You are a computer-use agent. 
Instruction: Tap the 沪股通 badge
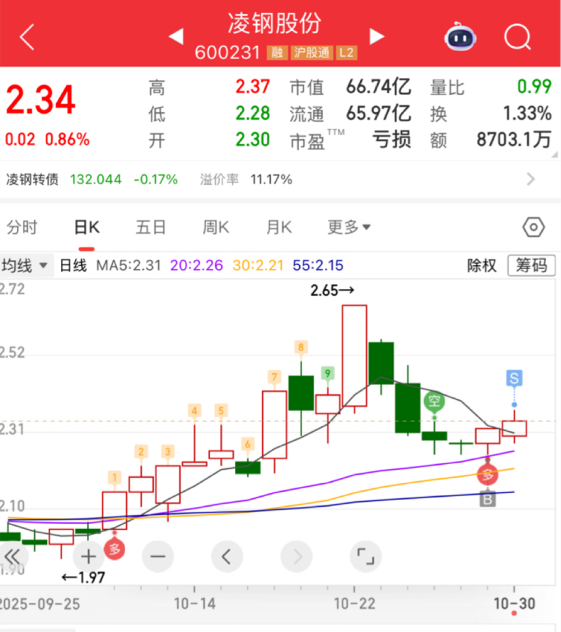pyautogui.click(x=312, y=53)
